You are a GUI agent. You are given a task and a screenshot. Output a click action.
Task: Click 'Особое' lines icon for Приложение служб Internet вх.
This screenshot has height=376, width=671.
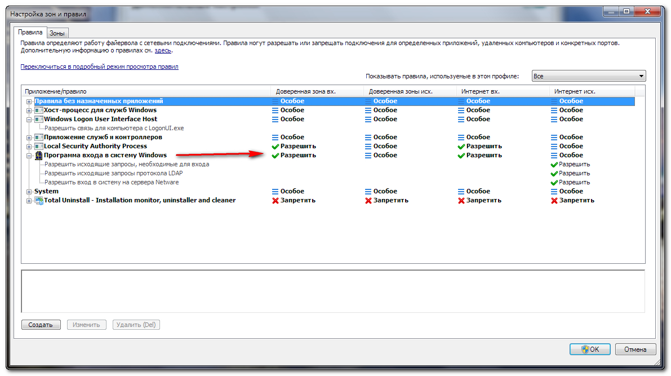pyautogui.click(x=461, y=138)
